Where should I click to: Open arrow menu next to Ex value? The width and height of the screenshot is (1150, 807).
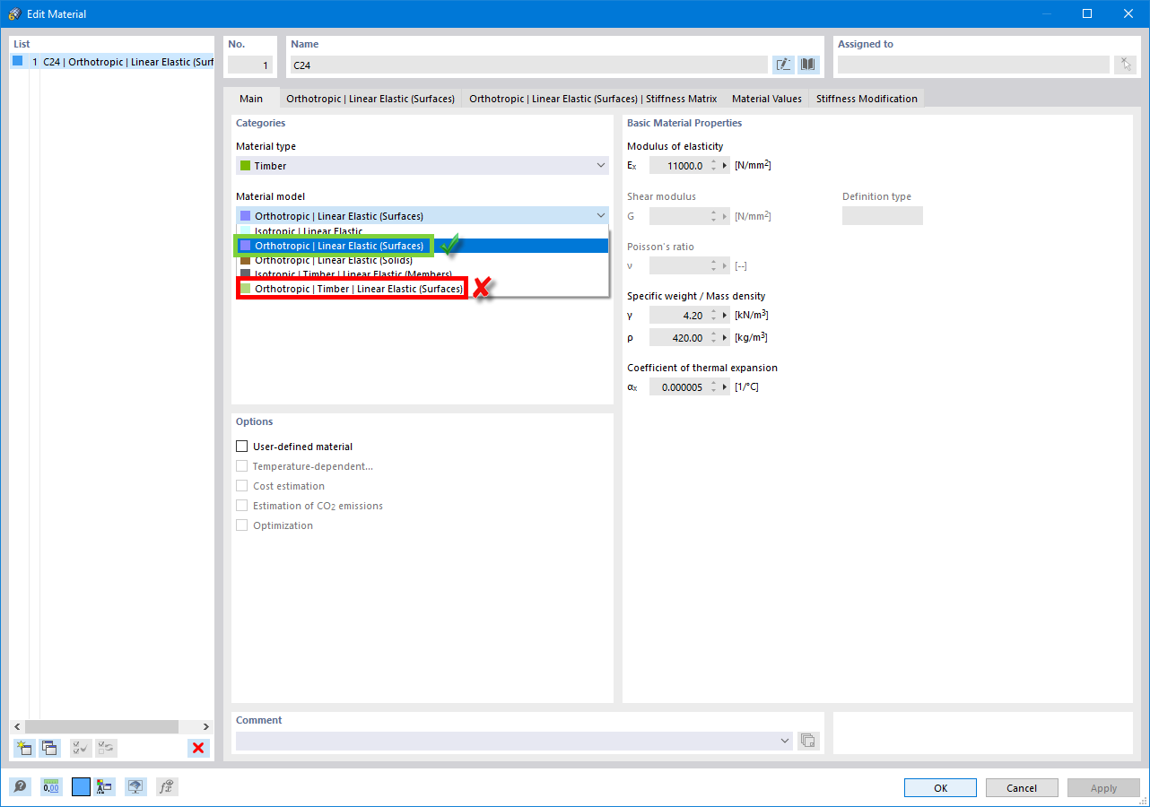(724, 166)
